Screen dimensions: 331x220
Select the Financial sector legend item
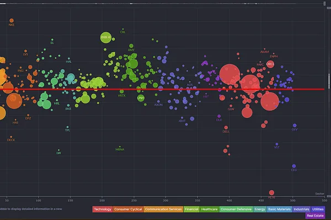click(x=191, y=210)
